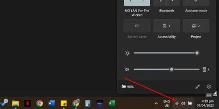Open the sound output device selector
The height and width of the screenshot is (109, 219).
[x=206, y=69]
